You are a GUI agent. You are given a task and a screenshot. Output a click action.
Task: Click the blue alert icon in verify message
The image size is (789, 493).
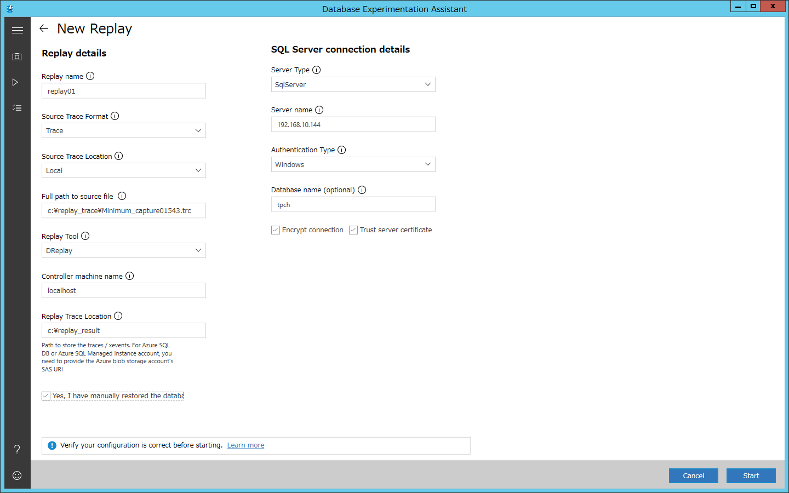coord(52,445)
